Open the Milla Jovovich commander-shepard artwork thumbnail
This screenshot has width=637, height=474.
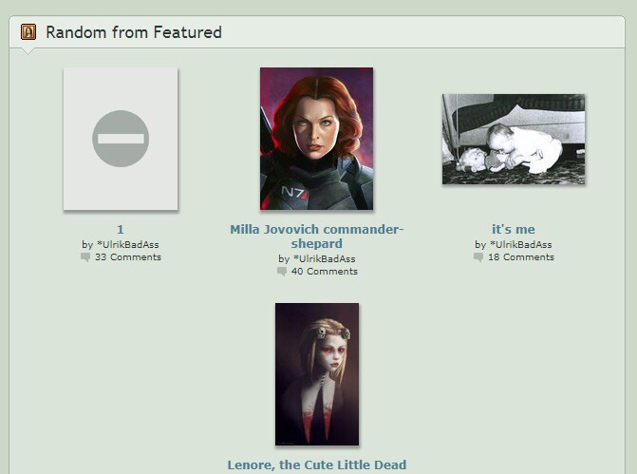pos(316,139)
